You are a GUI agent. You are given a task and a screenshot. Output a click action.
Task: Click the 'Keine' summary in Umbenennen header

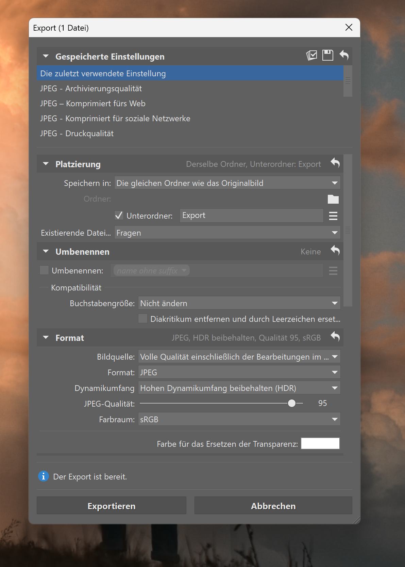(x=311, y=251)
